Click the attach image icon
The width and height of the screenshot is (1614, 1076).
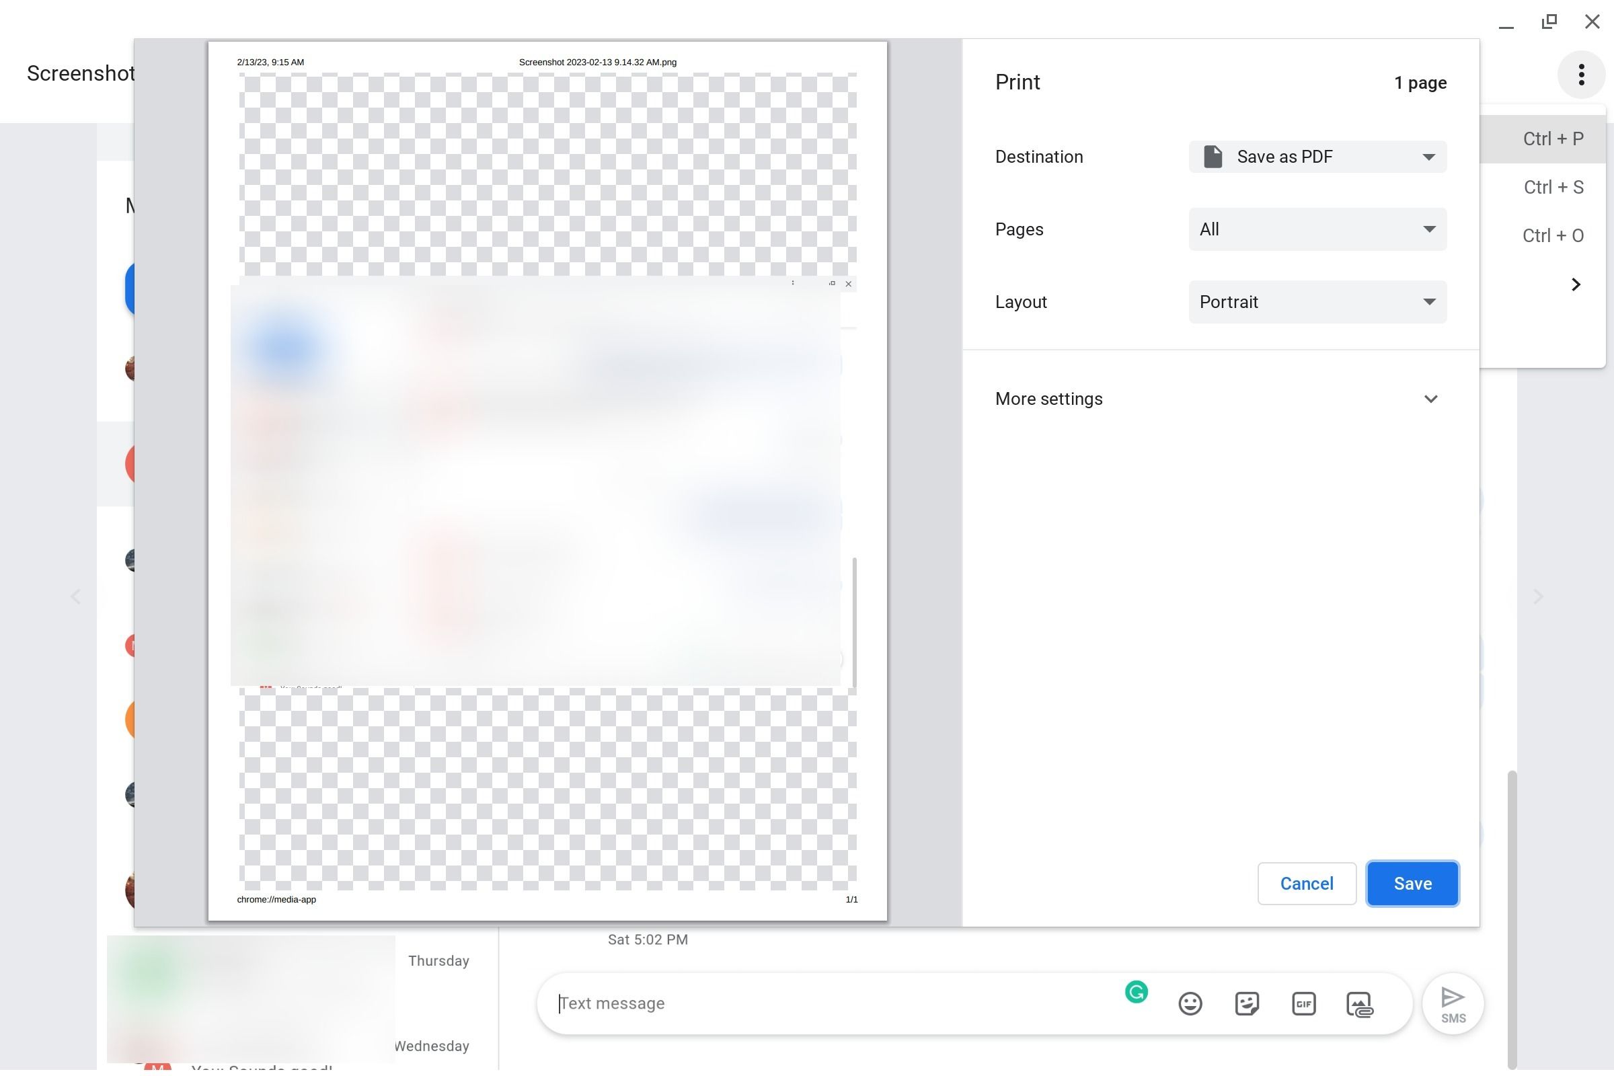tap(1359, 1004)
